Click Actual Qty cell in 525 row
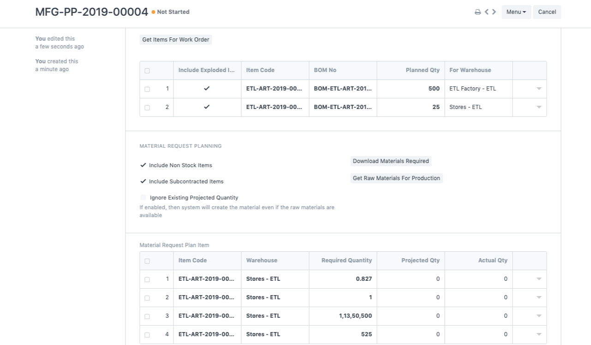This screenshot has width=591, height=345. [x=479, y=334]
